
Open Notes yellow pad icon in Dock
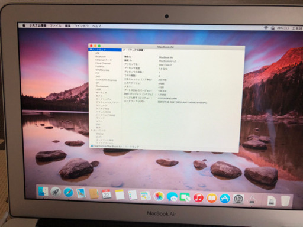click(120, 195)
